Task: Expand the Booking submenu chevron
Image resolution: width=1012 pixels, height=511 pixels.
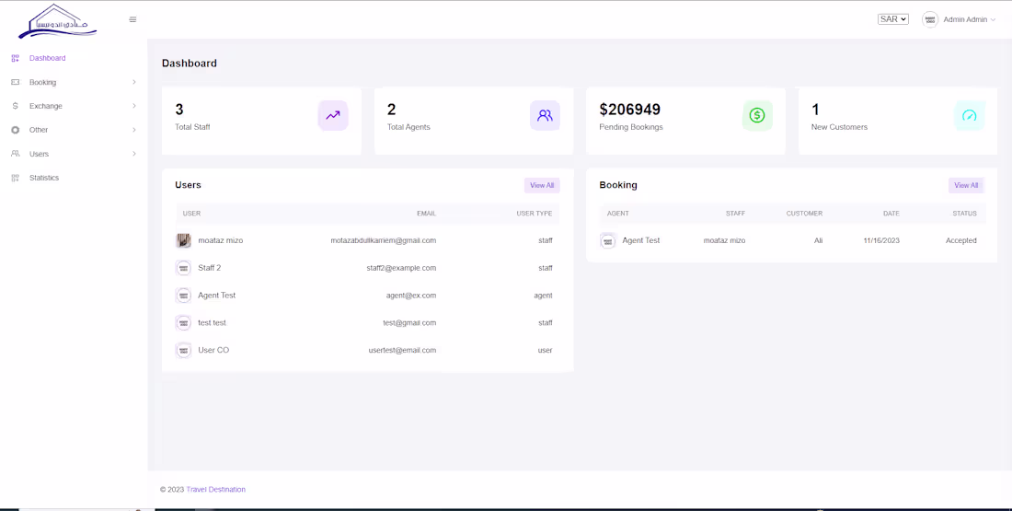Action: [134, 82]
